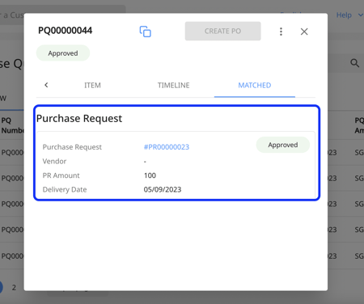Go to page 2 in background pagination

[x=14, y=288]
